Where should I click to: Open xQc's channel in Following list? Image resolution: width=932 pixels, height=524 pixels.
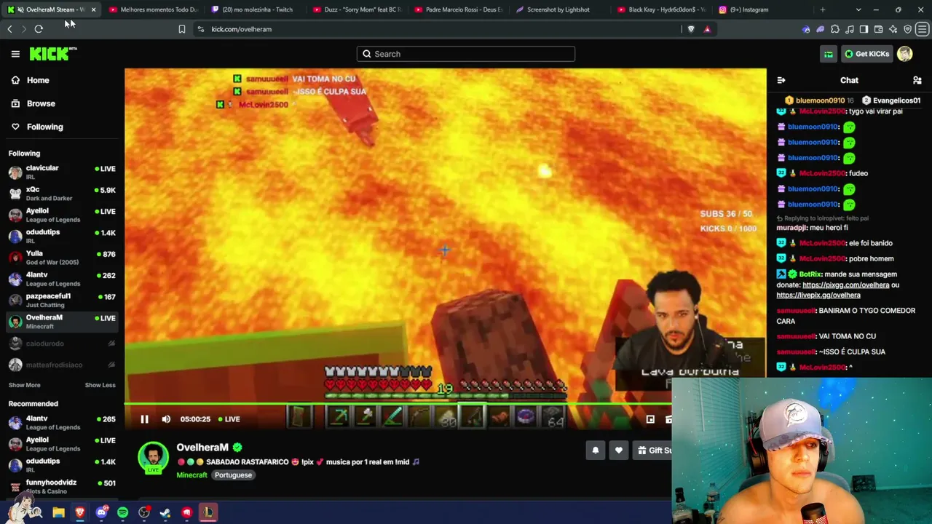click(62, 193)
